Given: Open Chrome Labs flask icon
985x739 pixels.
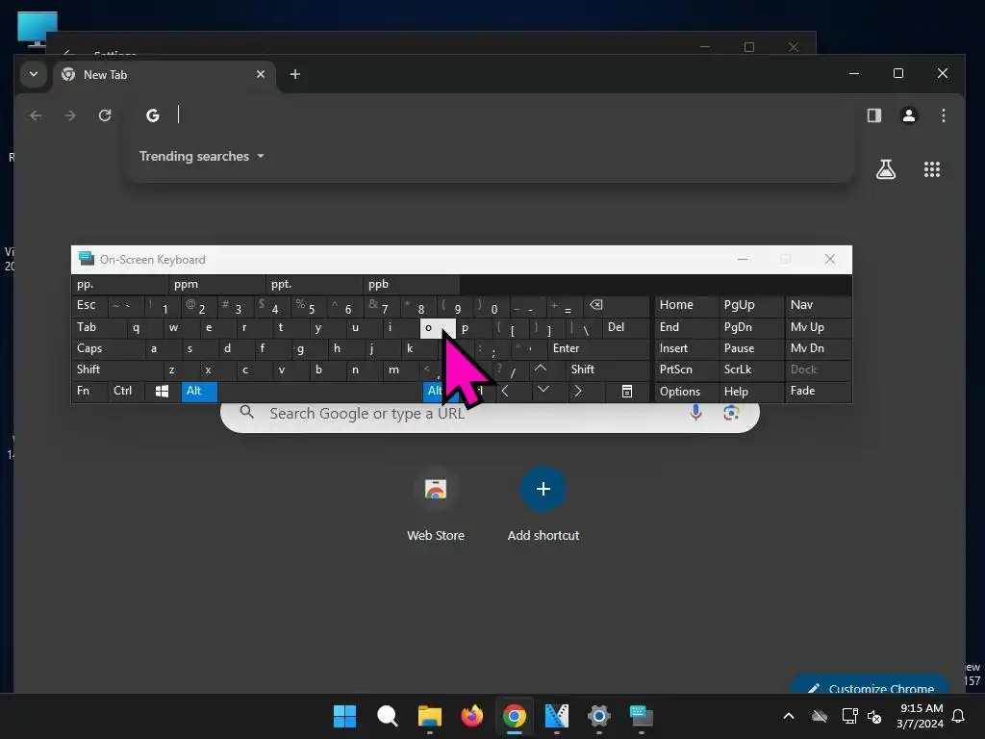Looking at the screenshot, I should pos(886,169).
